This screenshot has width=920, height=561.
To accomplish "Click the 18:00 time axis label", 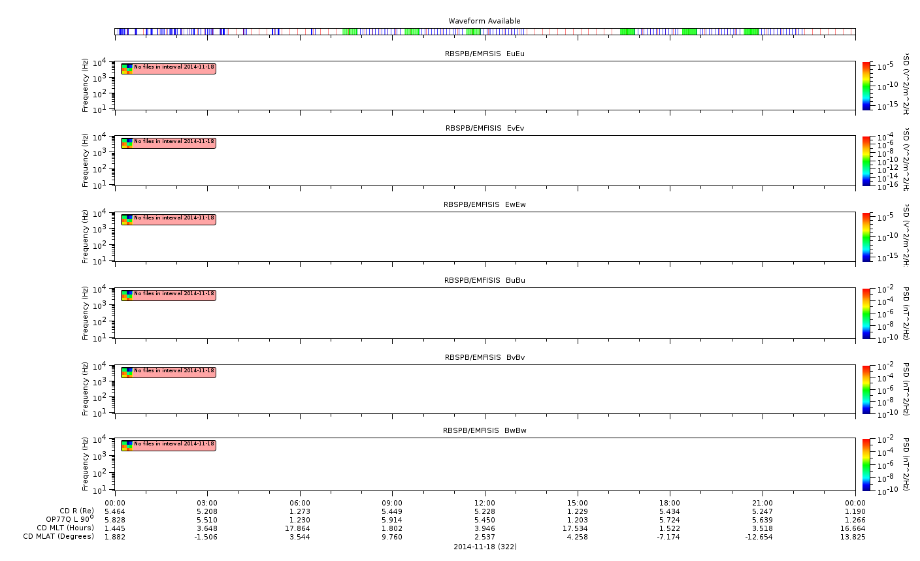I will pos(670,503).
